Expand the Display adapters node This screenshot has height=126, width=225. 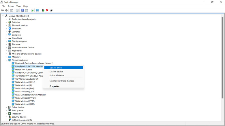[6, 41]
